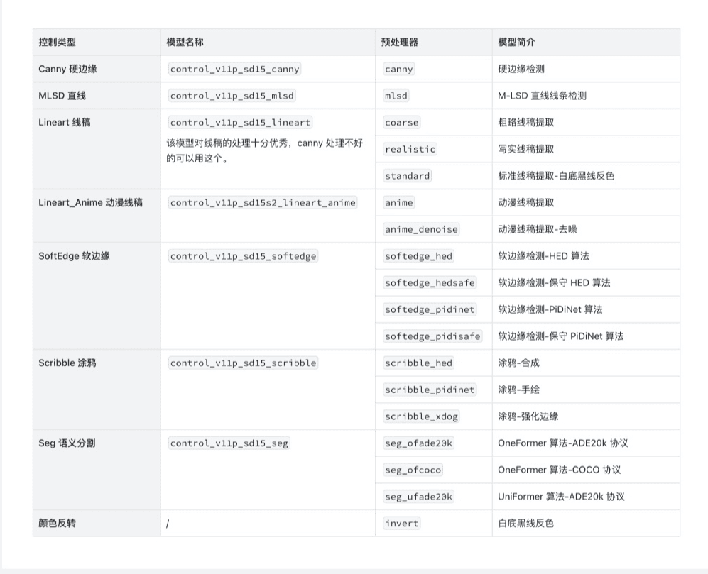Click the softedge_hedsafe preprocessor tag

click(430, 282)
